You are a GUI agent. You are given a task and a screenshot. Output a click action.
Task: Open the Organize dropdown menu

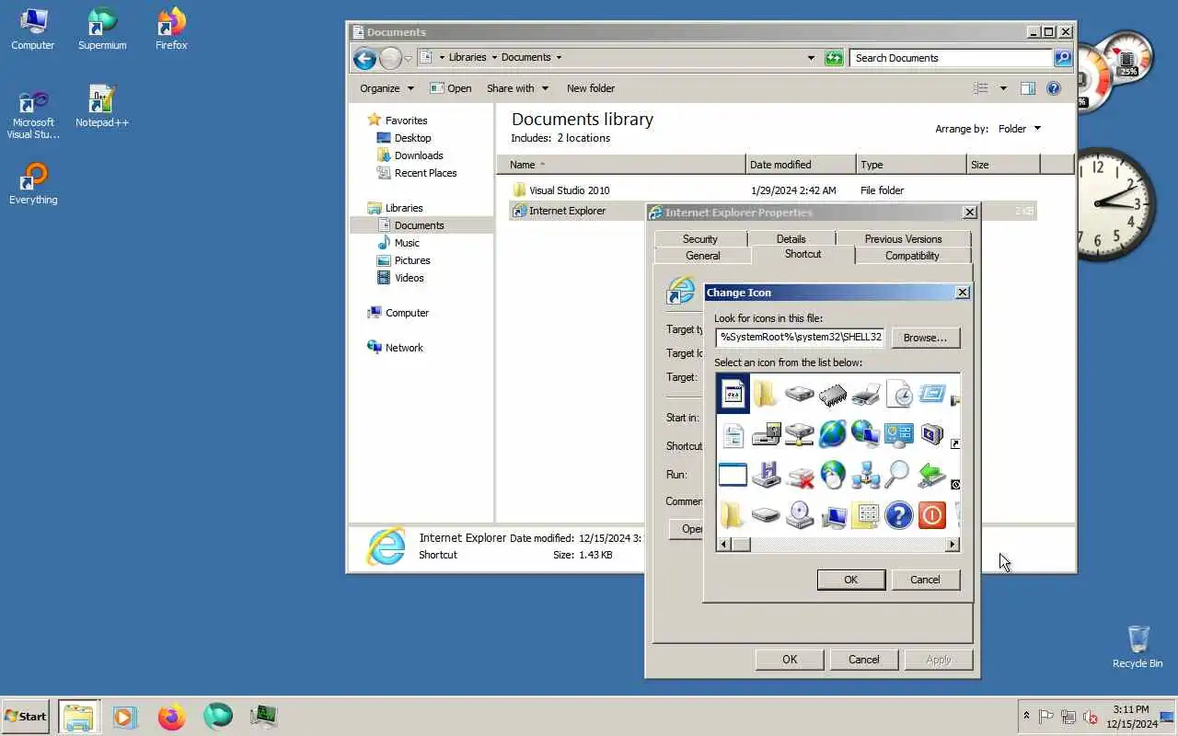pyautogui.click(x=387, y=88)
